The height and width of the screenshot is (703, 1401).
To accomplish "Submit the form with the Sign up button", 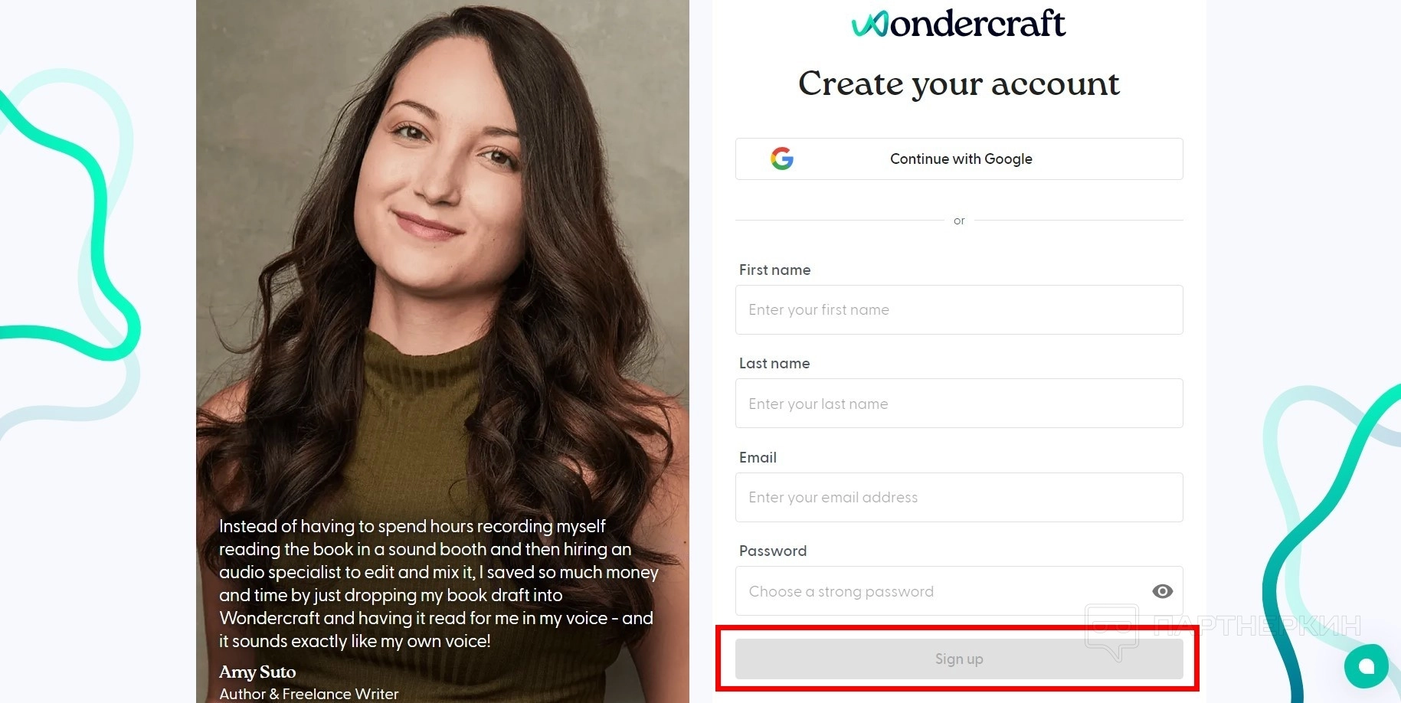I will [x=959, y=659].
